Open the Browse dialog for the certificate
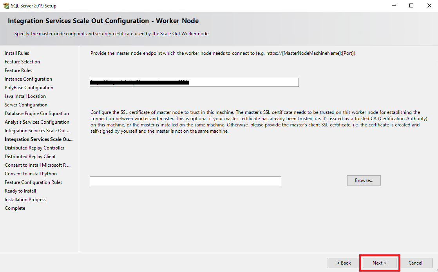 [x=364, y=180]
